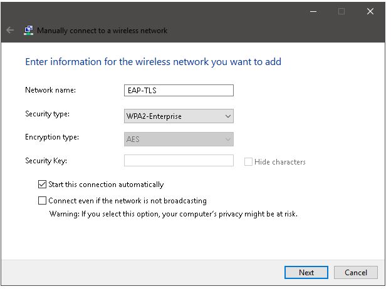Screen dimensions: 391x289
Task: Go back using the back arrow
Action: click(x=10, y=30)
